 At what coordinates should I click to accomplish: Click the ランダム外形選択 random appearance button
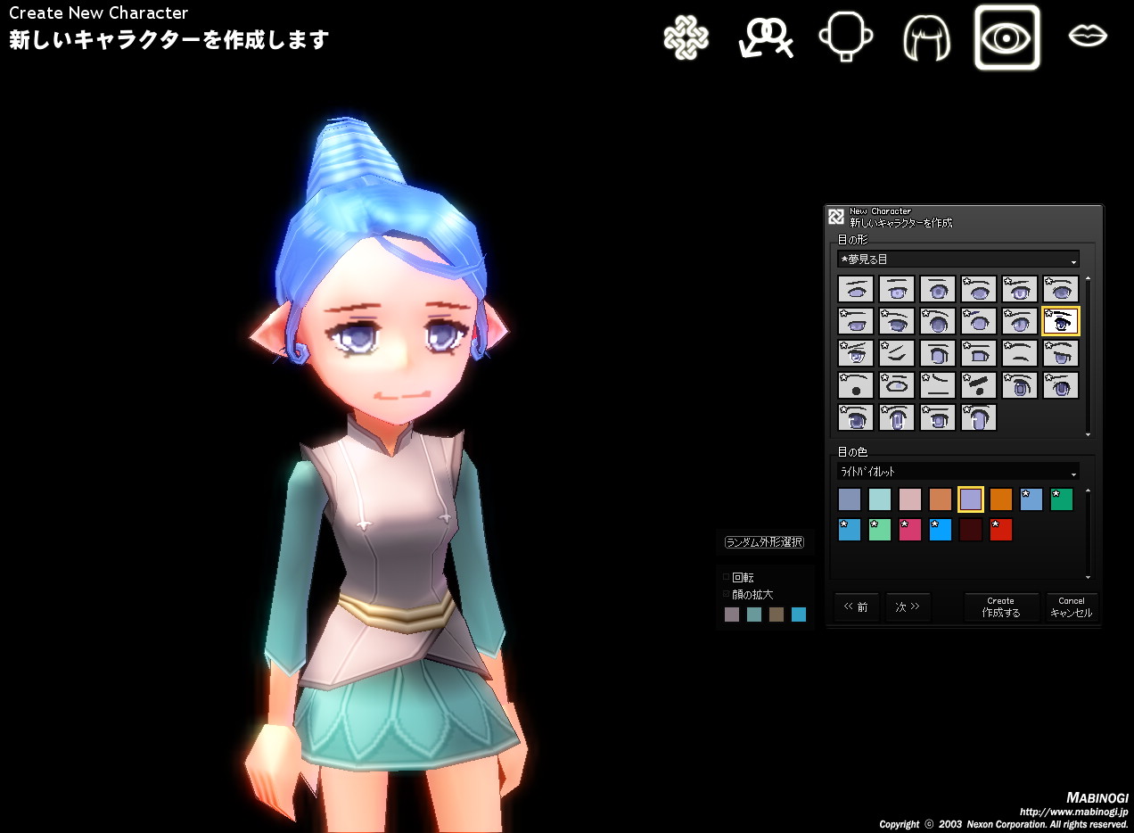(x=764, y=542)
